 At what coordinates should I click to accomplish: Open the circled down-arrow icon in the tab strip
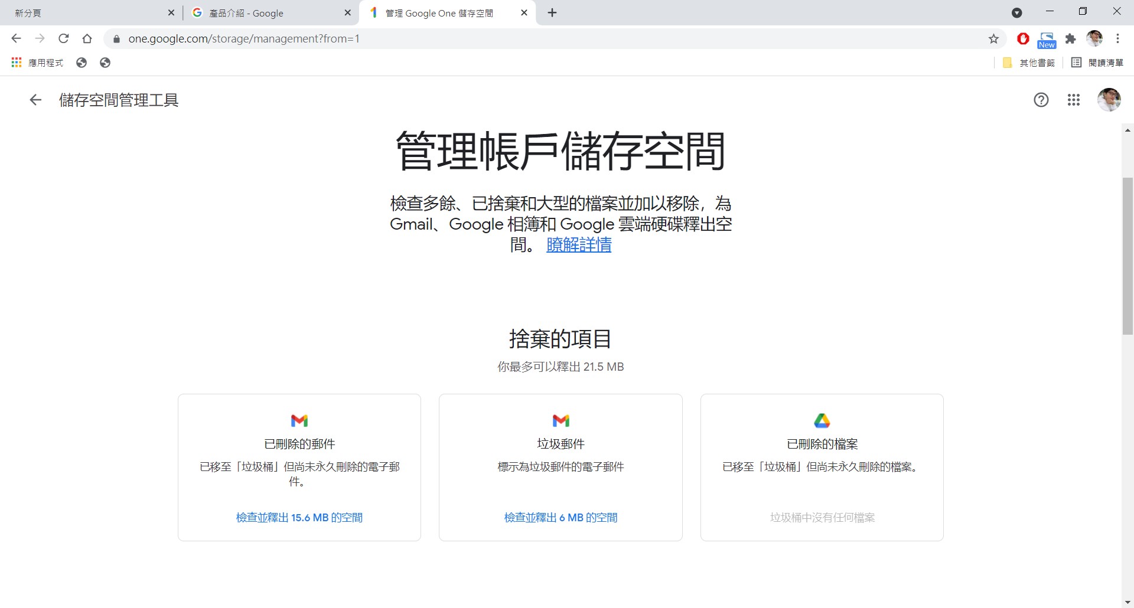(1016, 13)
